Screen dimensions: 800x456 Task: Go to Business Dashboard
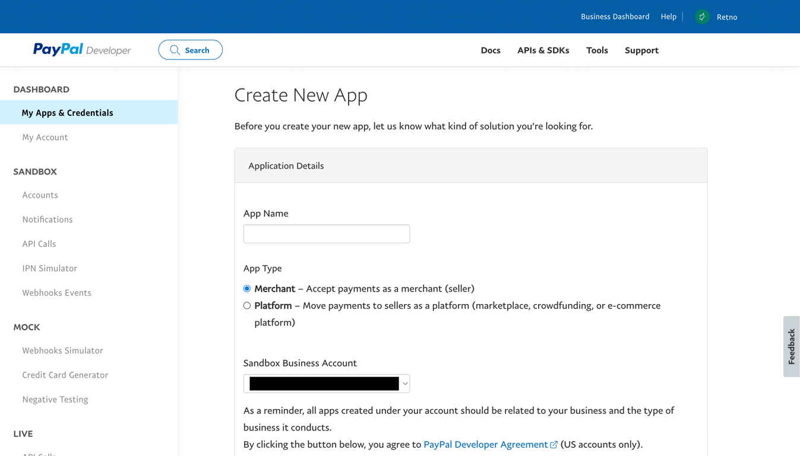click(615, 17)
